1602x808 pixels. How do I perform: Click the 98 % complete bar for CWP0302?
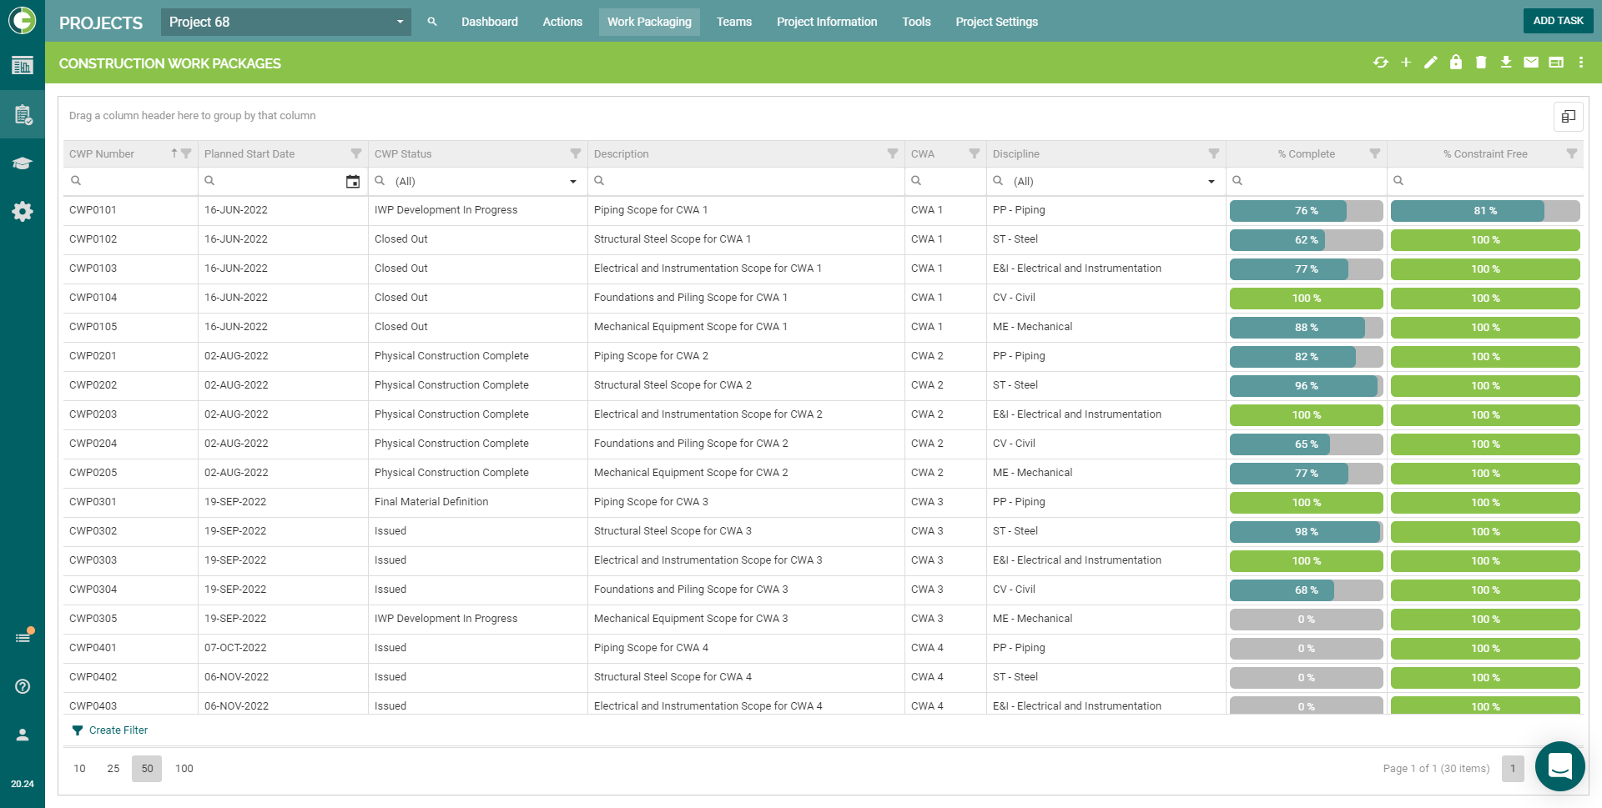[1307, 532]
